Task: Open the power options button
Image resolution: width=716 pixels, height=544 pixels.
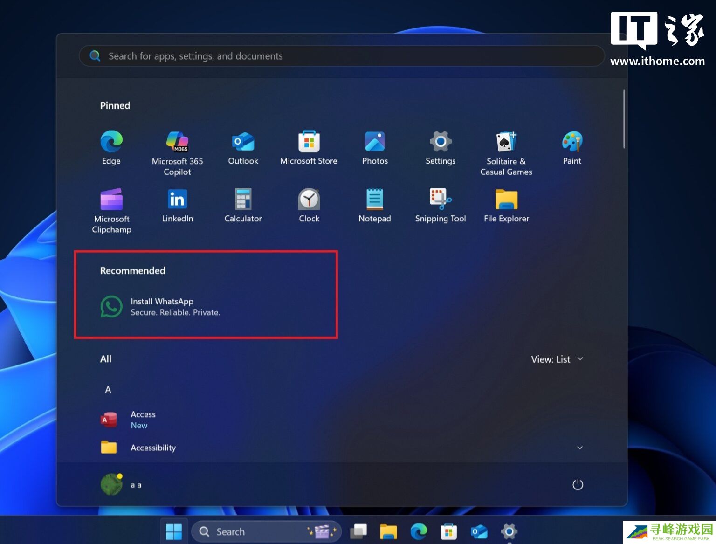Action: pyautogui.click(x=578, y=485)
